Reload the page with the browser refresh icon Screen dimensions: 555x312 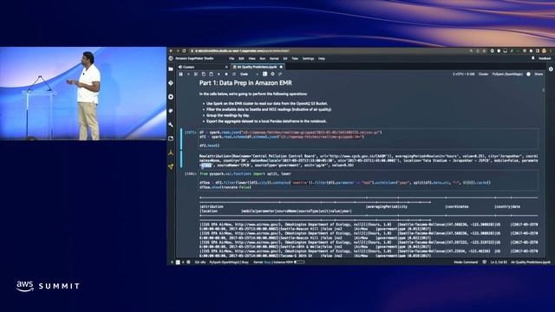click(184, 51)
